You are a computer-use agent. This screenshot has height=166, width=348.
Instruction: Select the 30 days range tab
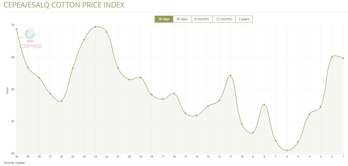[x=164, y=19]
